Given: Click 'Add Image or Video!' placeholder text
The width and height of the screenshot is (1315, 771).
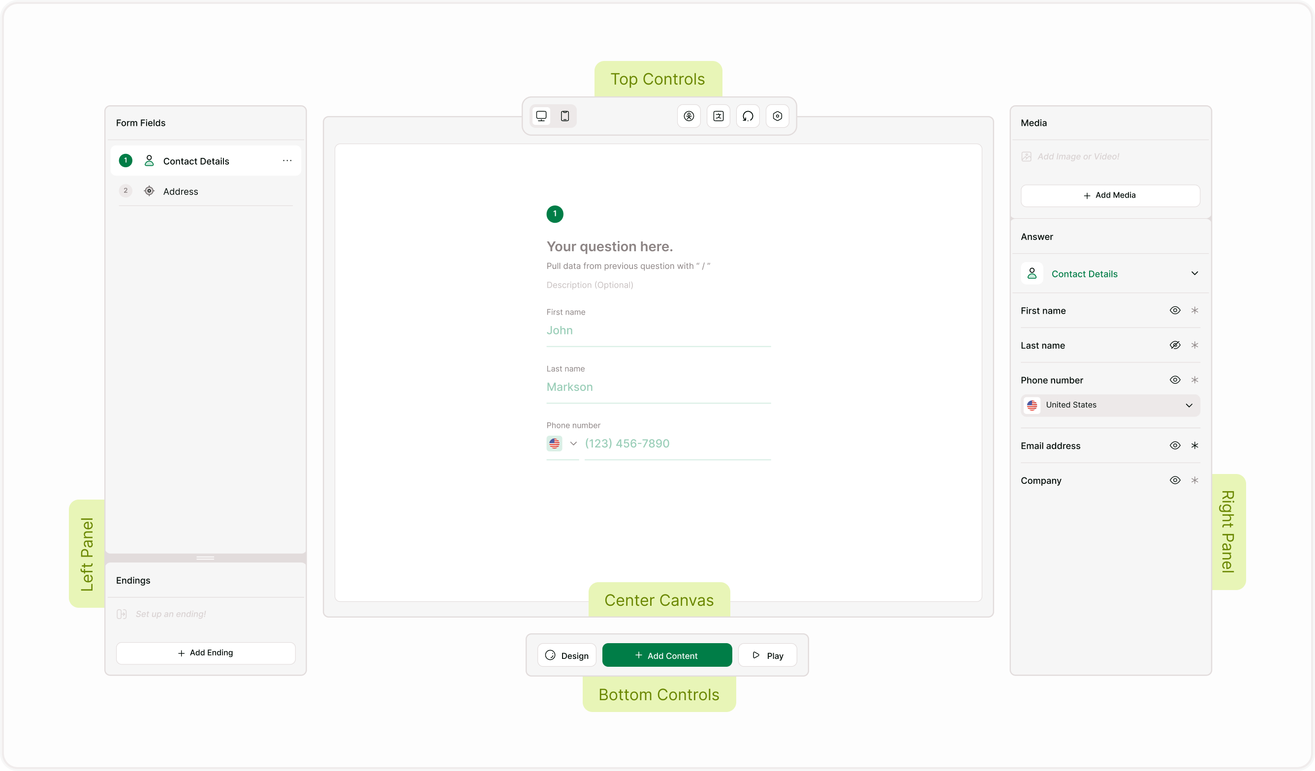Looking at the screenshot, I should 1078,156.
